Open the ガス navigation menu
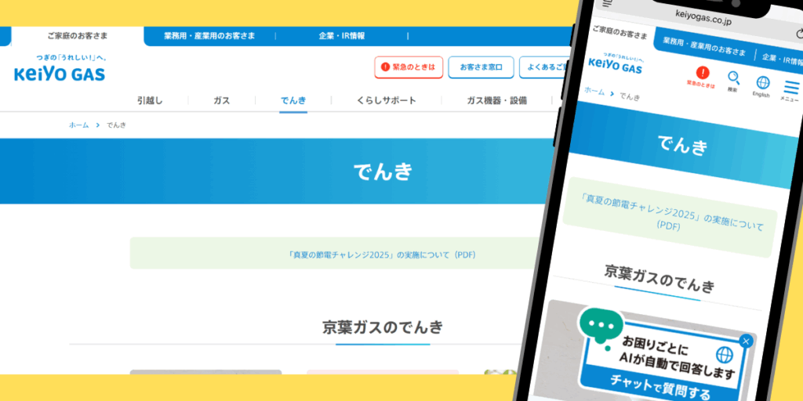The image size is (803, 401). [222, 101]
